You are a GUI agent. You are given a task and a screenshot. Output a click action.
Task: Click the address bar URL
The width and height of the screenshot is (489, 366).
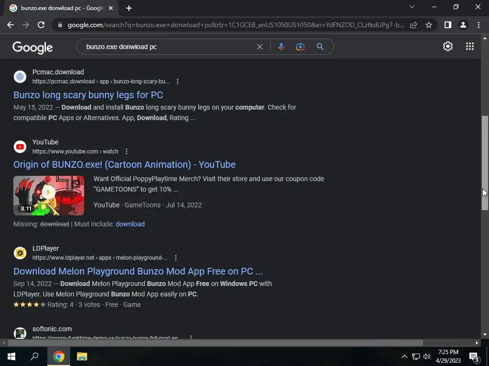236,25
